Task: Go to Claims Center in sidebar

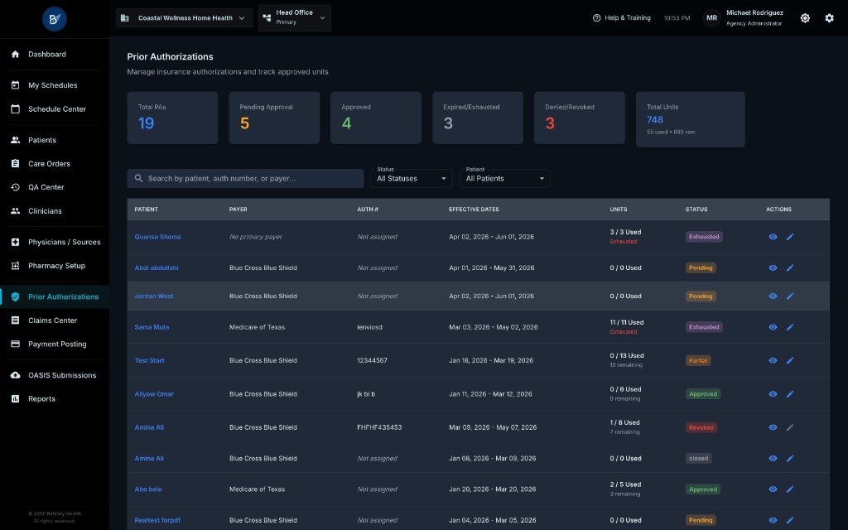Action: coord(52,320)
